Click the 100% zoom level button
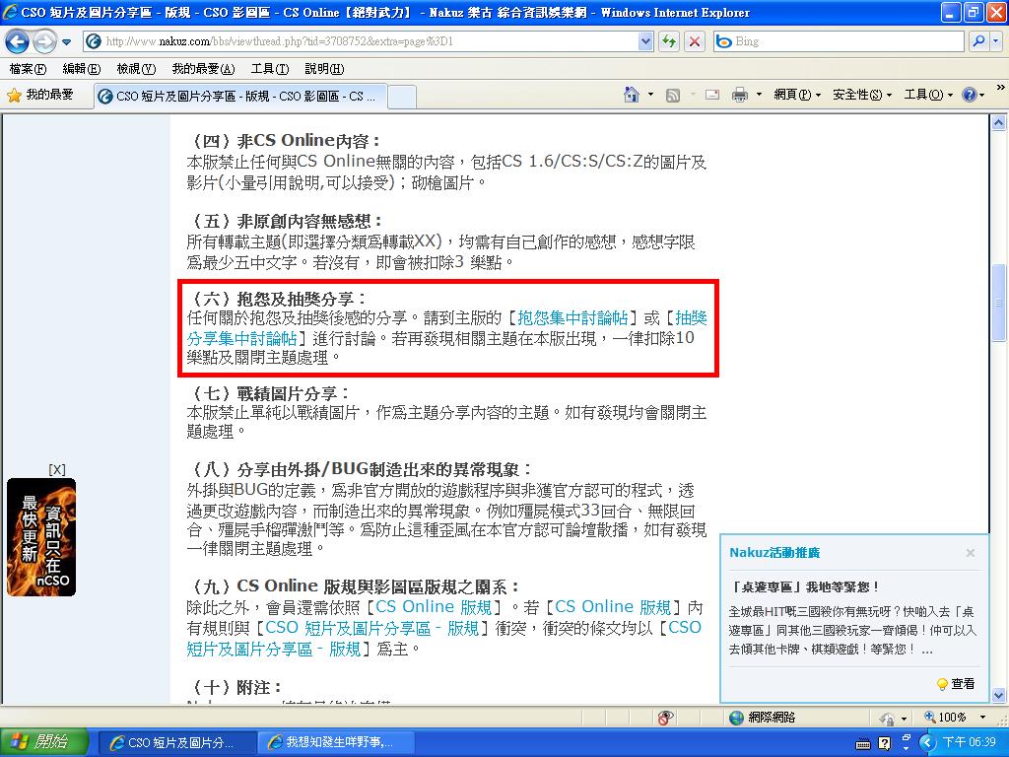This screenshot has height=757, width=1009. (945, 718)
